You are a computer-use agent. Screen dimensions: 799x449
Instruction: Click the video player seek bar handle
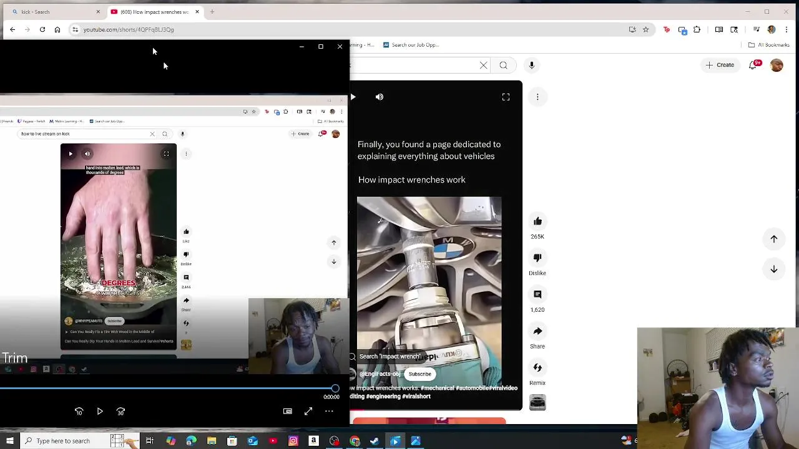point(335,389)
